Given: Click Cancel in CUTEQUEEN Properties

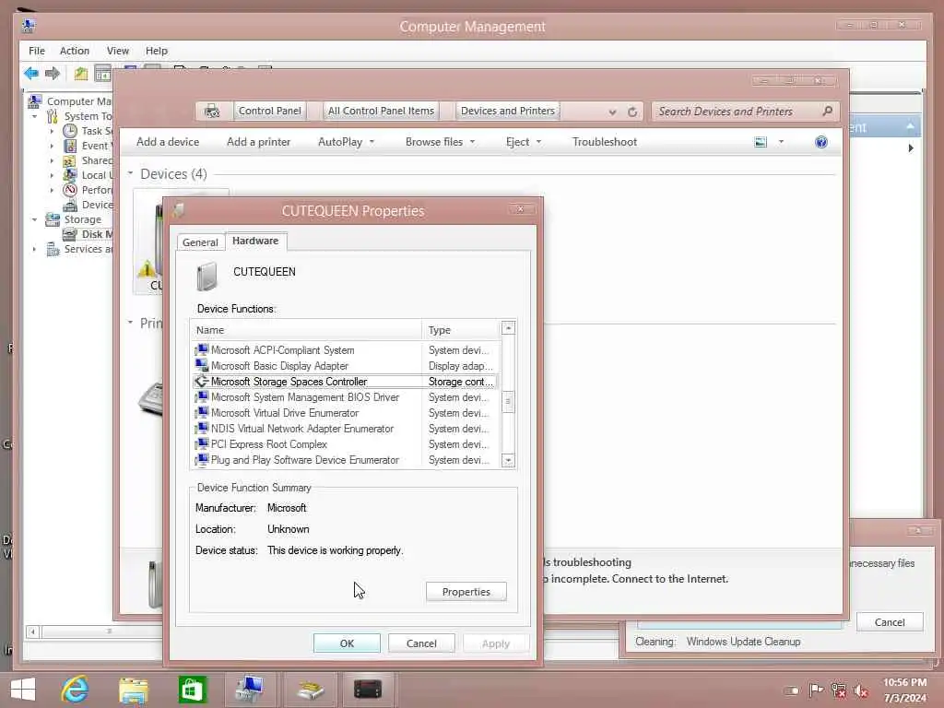Looking at the screenshot, I should [x=421, y=643].
